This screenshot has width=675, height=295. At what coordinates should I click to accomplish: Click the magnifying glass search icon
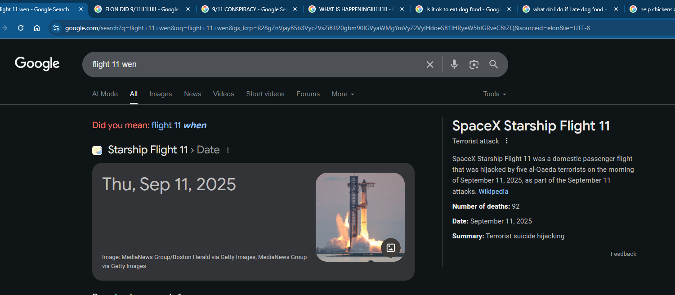tap(493, 64)
